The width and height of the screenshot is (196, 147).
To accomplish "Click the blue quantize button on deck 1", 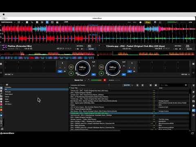I will 60,71.
